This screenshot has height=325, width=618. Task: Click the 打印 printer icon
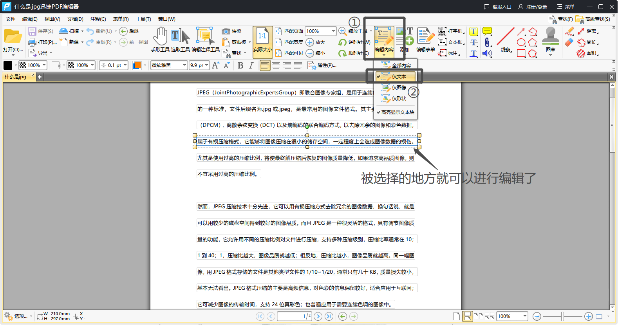click(x=32, y=42)
